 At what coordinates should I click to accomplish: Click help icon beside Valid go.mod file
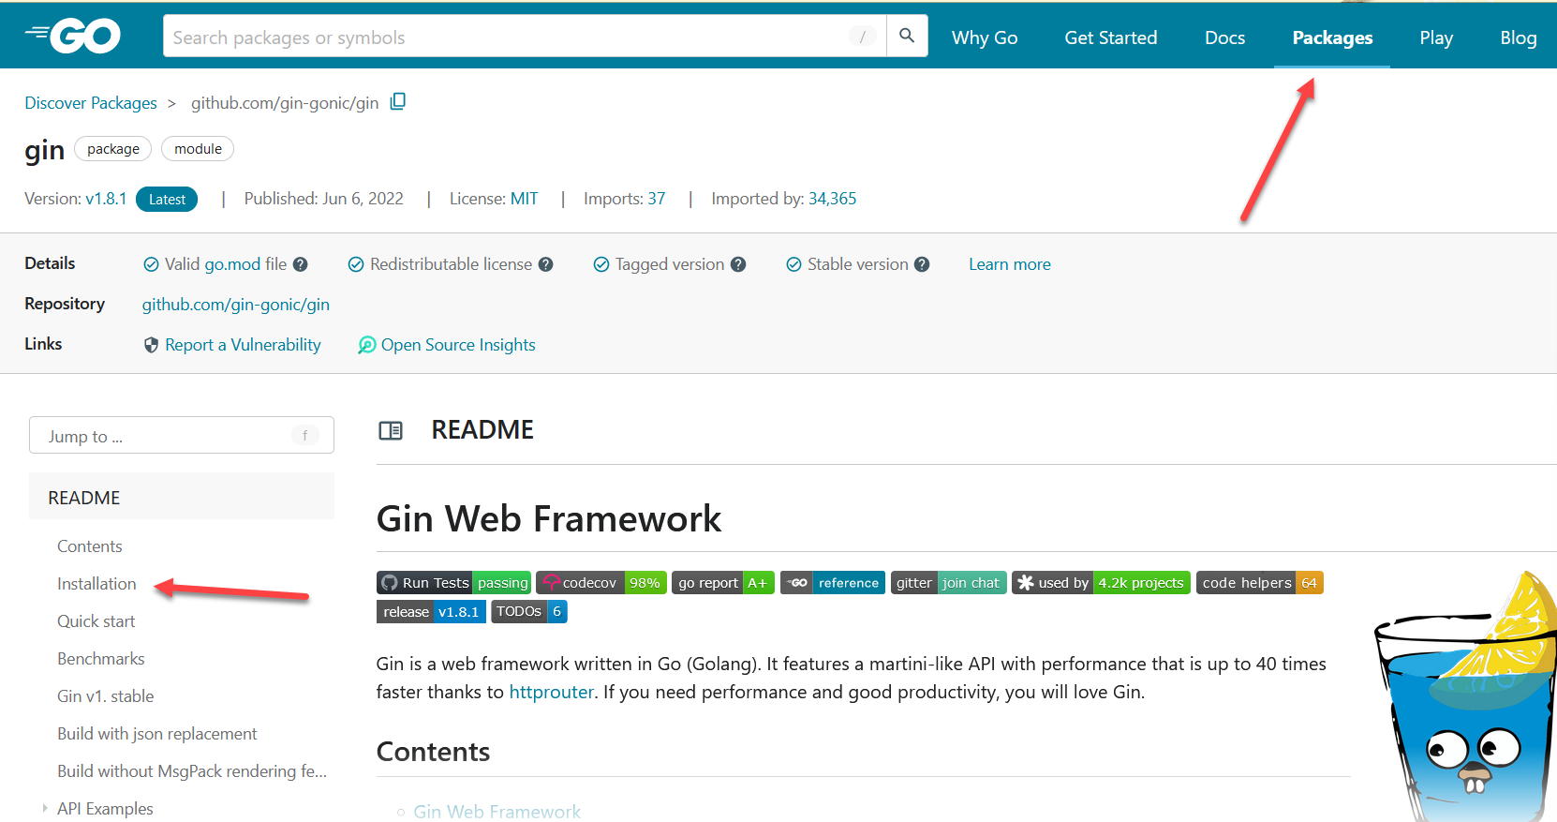301,264
